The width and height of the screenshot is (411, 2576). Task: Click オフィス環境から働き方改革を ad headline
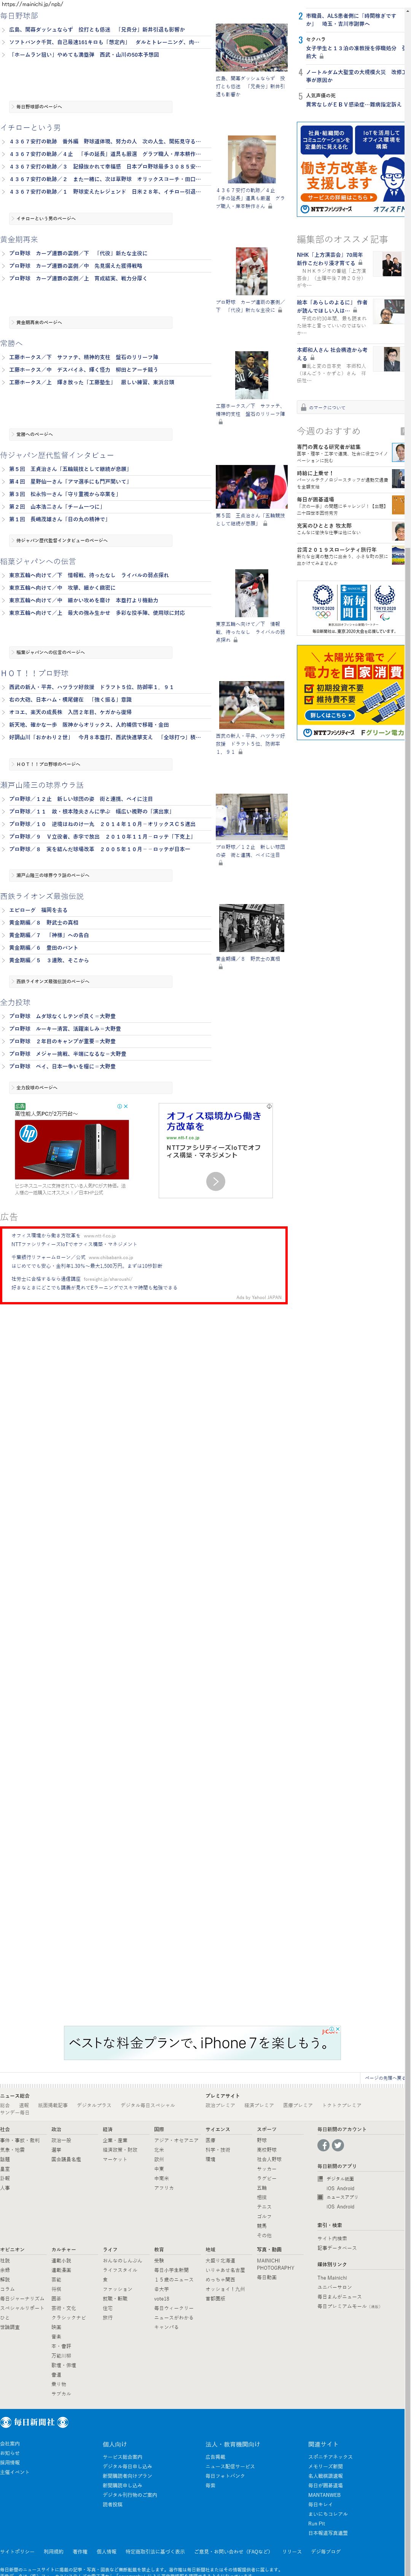point(213,1121)
